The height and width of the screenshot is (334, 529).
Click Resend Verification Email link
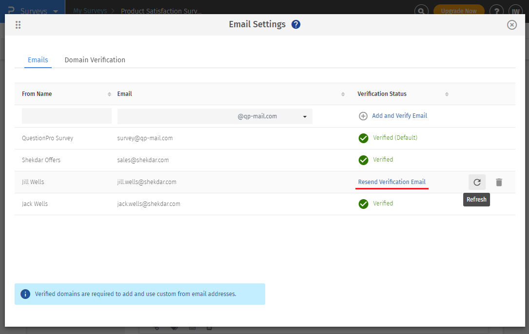392,182
